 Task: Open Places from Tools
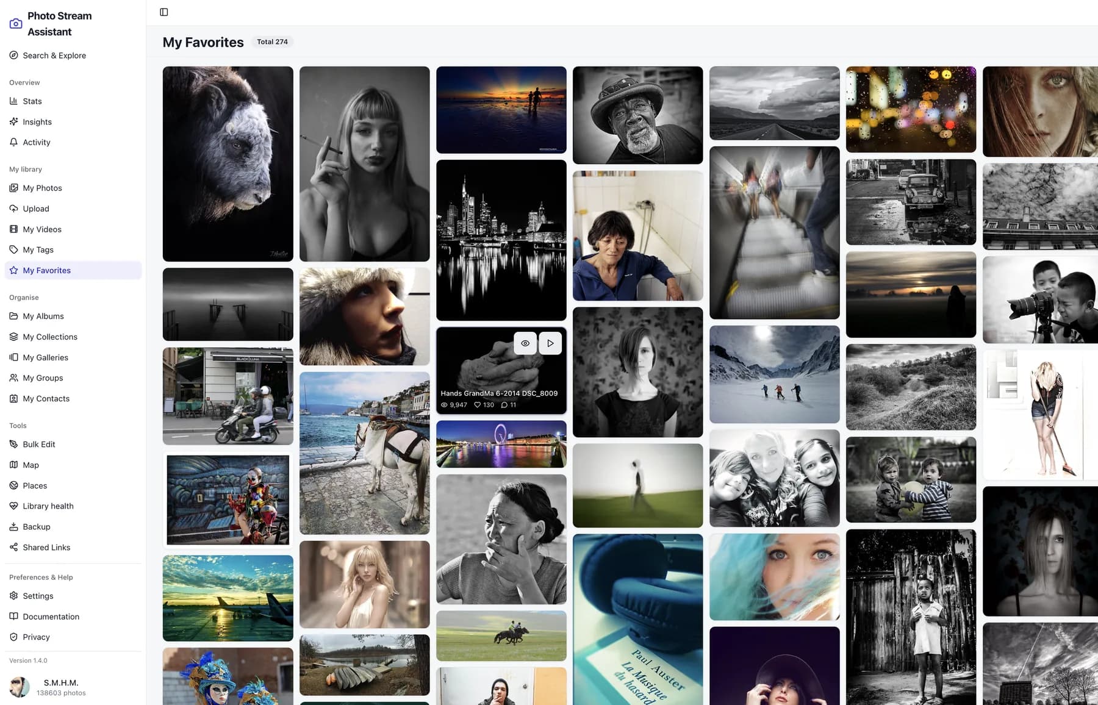click(73, 485)
